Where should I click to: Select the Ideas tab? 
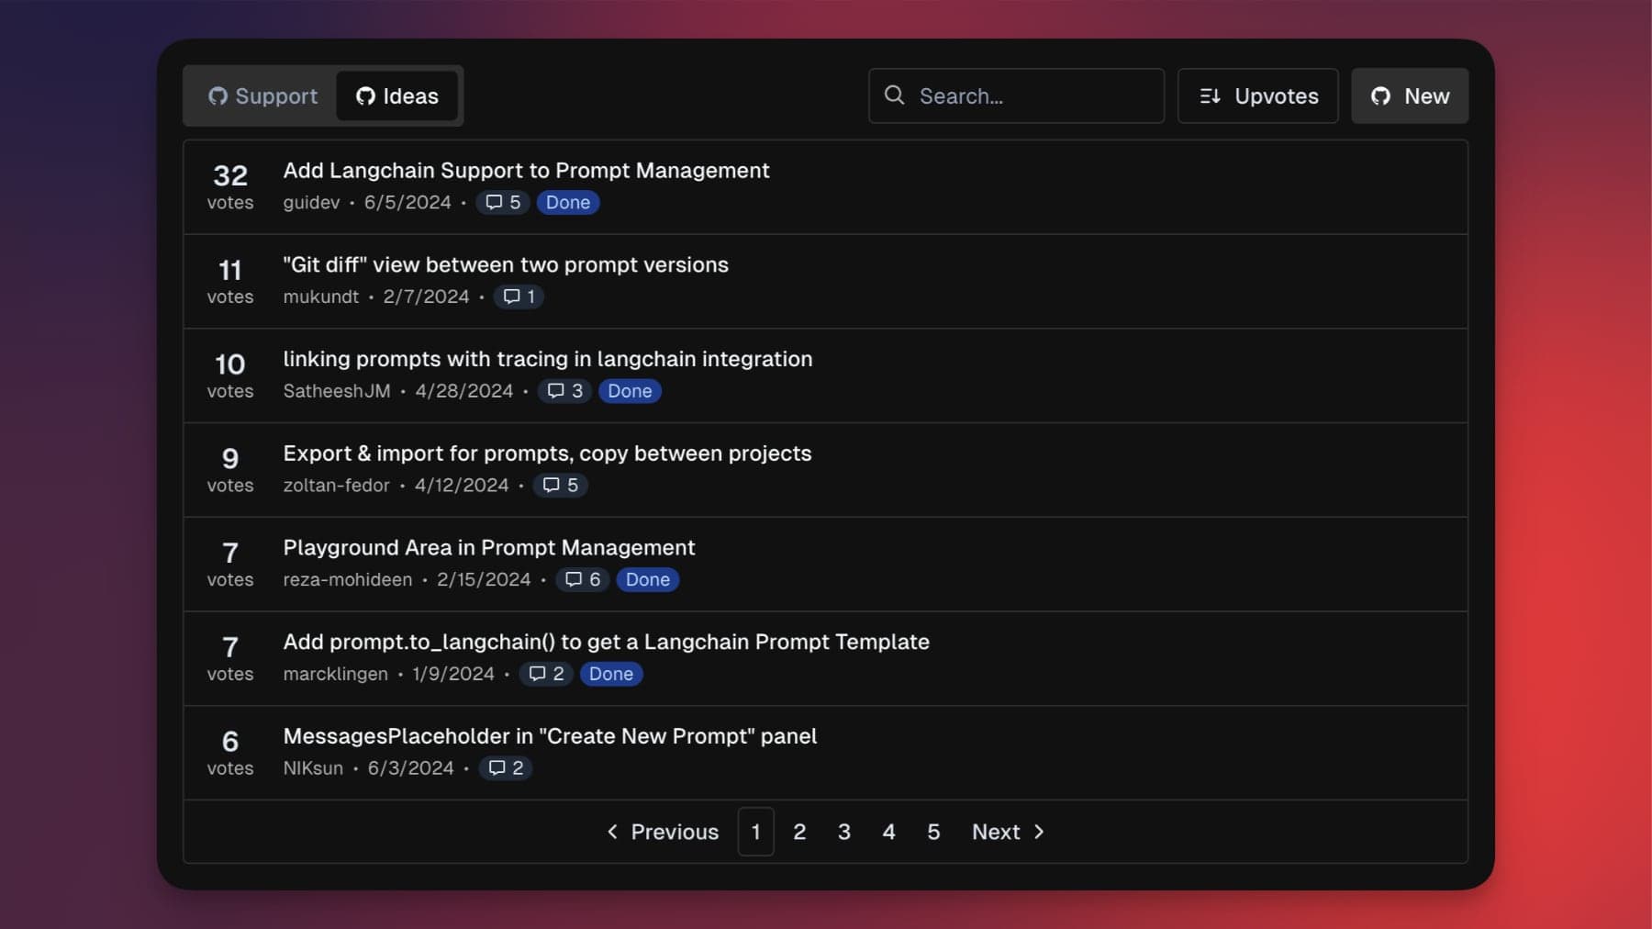(x=397, y=95)
